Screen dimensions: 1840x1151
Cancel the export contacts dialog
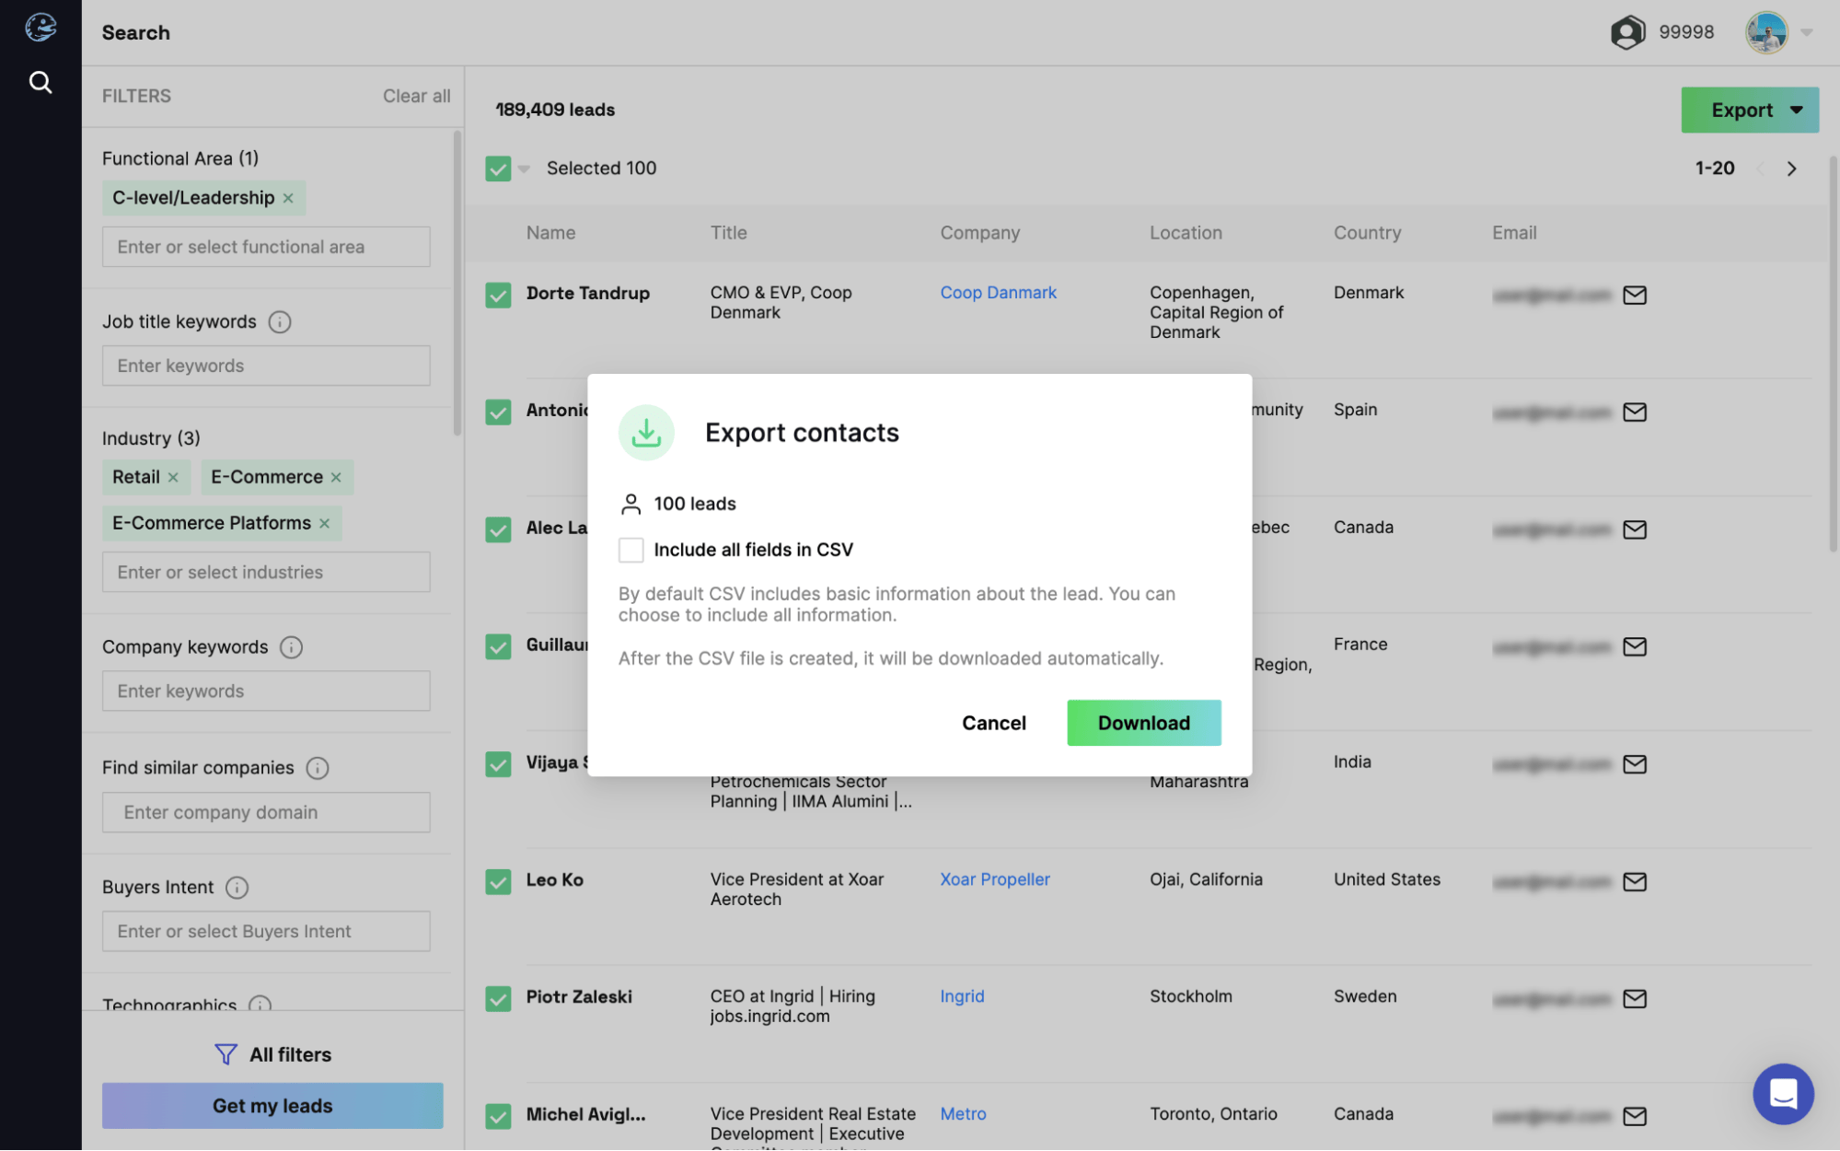pos(993,723)
